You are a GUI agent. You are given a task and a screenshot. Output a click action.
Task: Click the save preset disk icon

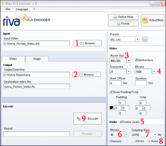pyautogui.click(x=145, y=39)
